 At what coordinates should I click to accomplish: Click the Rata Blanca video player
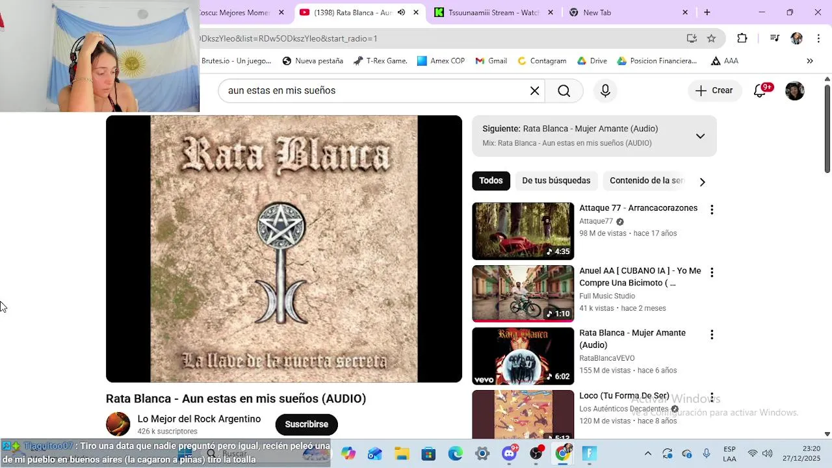coord(284,249)
